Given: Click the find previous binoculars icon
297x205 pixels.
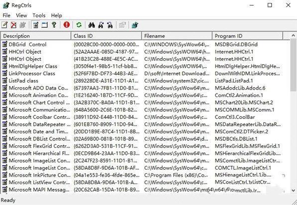Looking at the screenshot, I should pyautogui.click(x=110, y=25).
